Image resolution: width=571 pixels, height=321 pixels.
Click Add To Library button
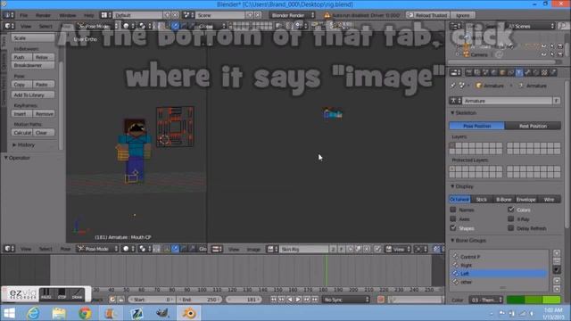point(33,95)
